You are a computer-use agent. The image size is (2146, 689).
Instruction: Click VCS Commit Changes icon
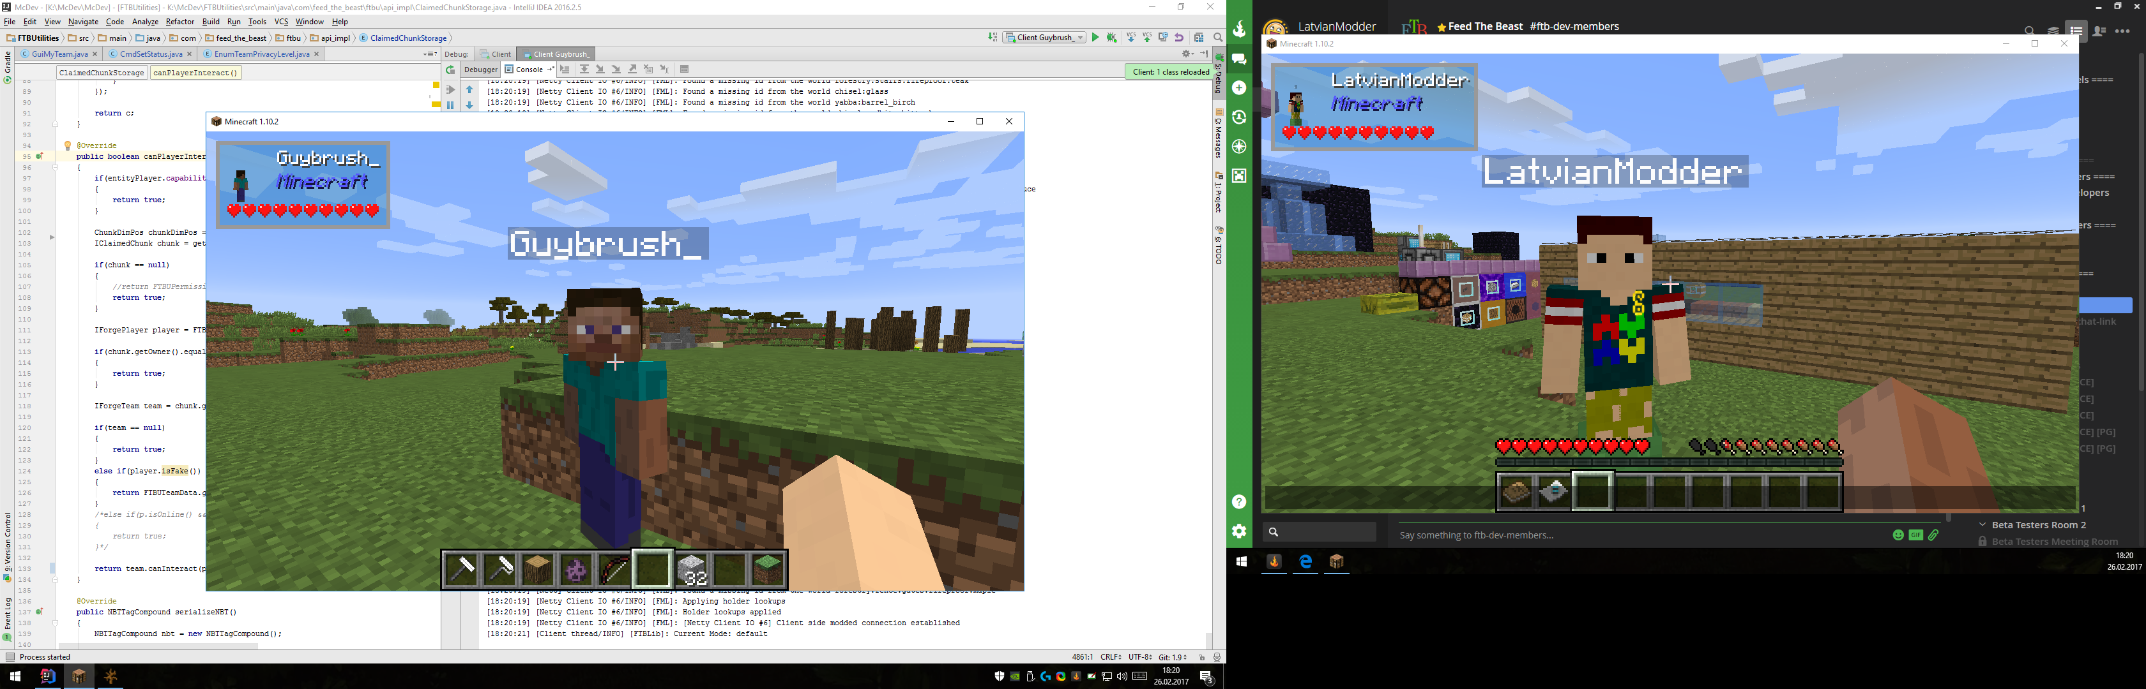click(1147, 38)
